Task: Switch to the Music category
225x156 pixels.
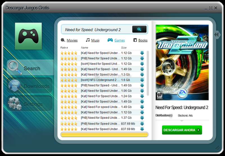Action: tap(95, 40)
